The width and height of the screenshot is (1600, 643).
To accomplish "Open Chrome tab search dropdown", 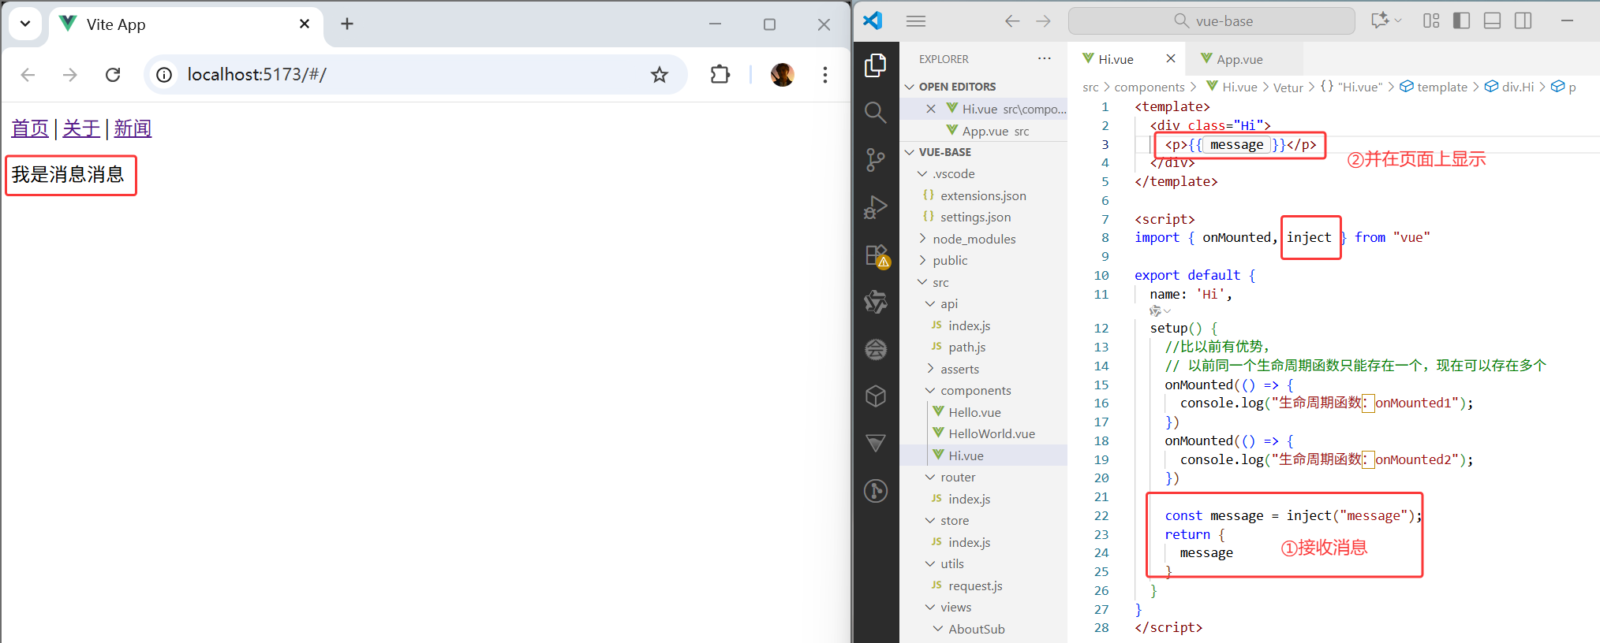I will [25, 24].
